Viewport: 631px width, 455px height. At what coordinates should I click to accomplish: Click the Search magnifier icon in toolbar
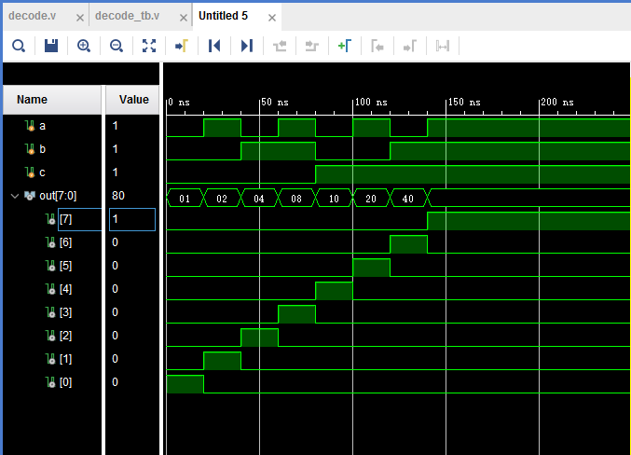(19, 46)
